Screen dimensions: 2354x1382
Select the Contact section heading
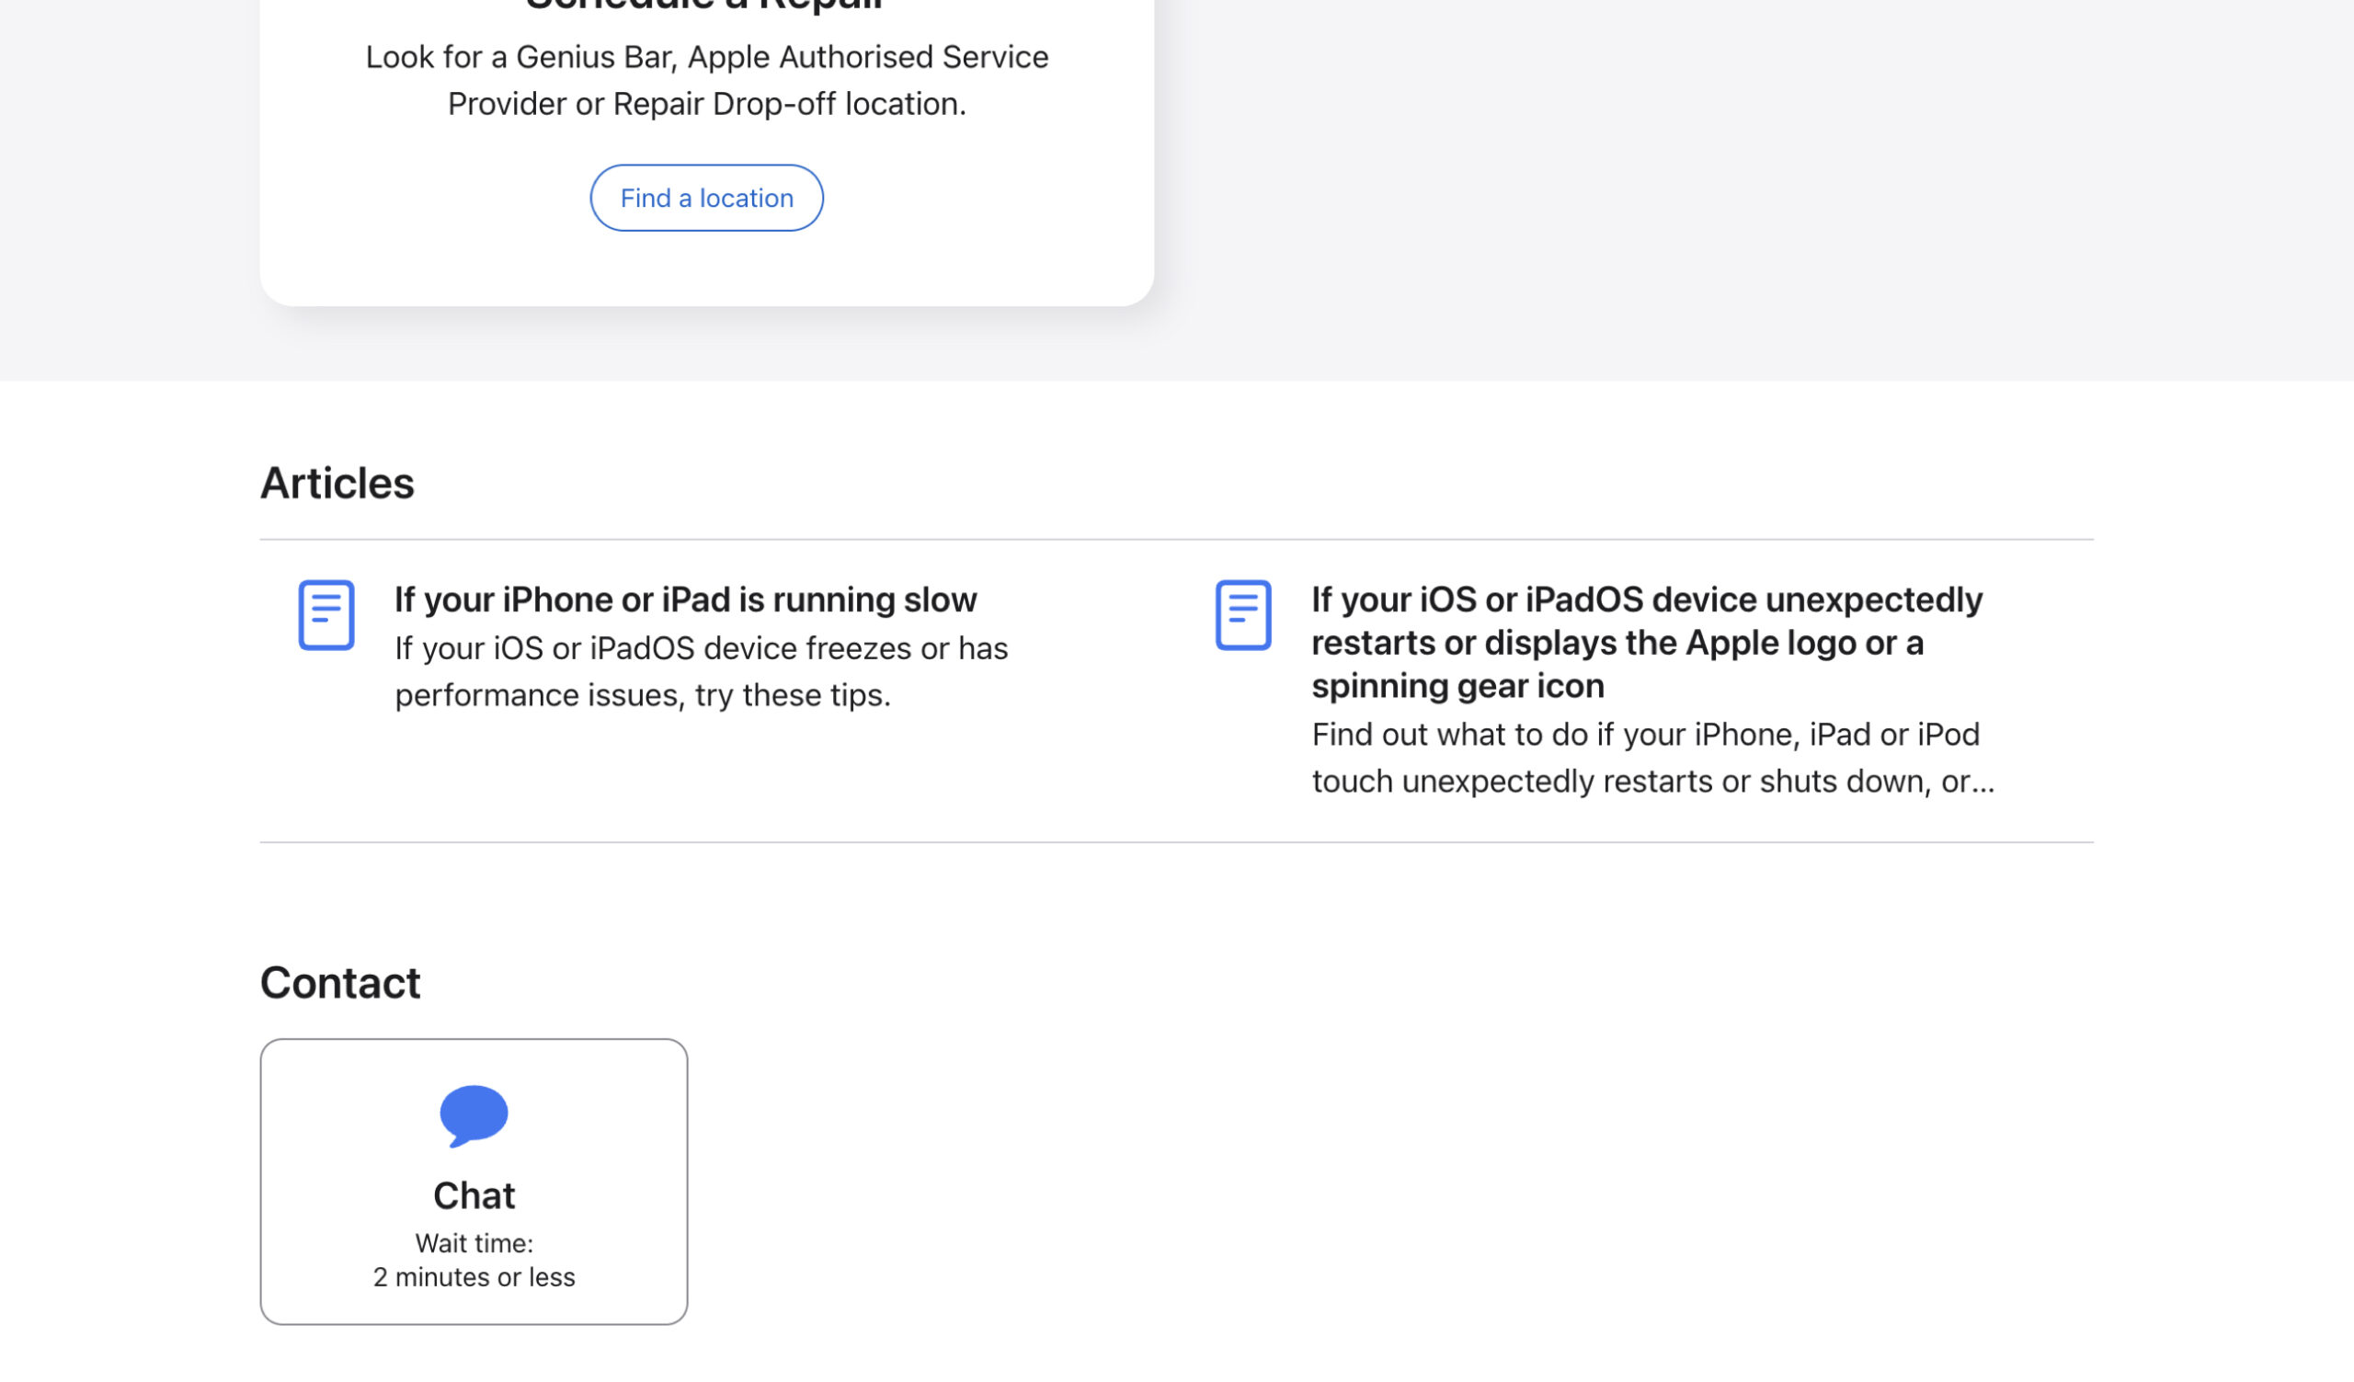340,981
